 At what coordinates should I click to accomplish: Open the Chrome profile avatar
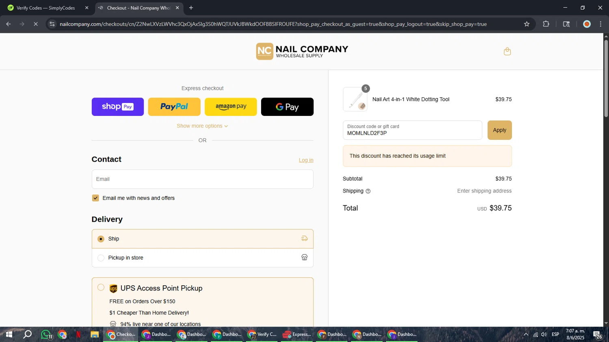coord(587,24)
